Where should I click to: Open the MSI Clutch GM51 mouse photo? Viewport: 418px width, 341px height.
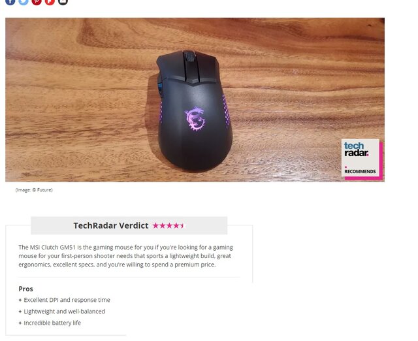point(195,100)
